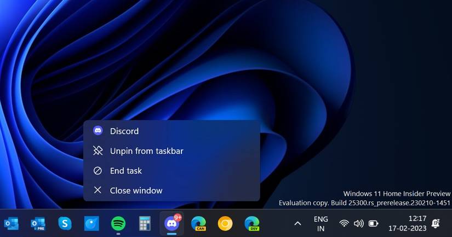Open the clock showing 12:17 and 17-02-2023
452x237 pixels.
pos(407,223)
